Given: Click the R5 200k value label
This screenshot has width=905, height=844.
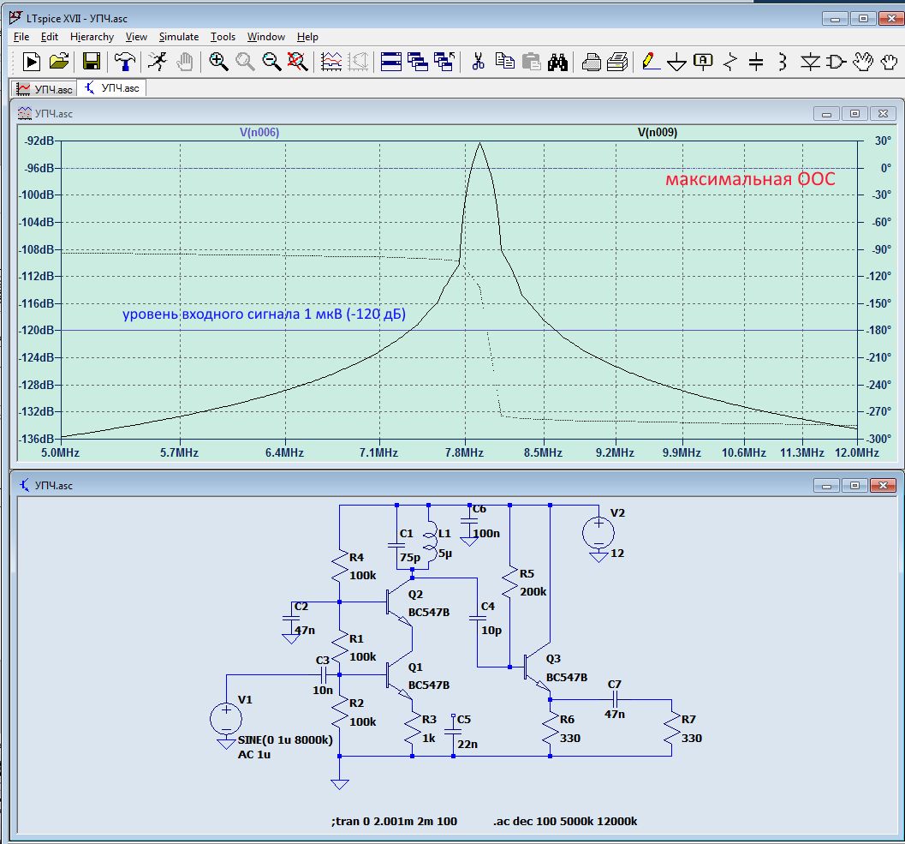Looking at the screenshot, I should pos(533,591).
